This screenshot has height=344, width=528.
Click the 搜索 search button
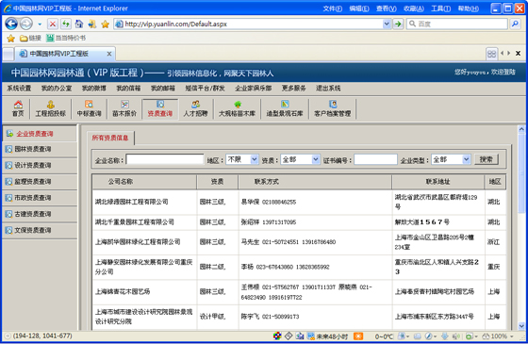487,159
